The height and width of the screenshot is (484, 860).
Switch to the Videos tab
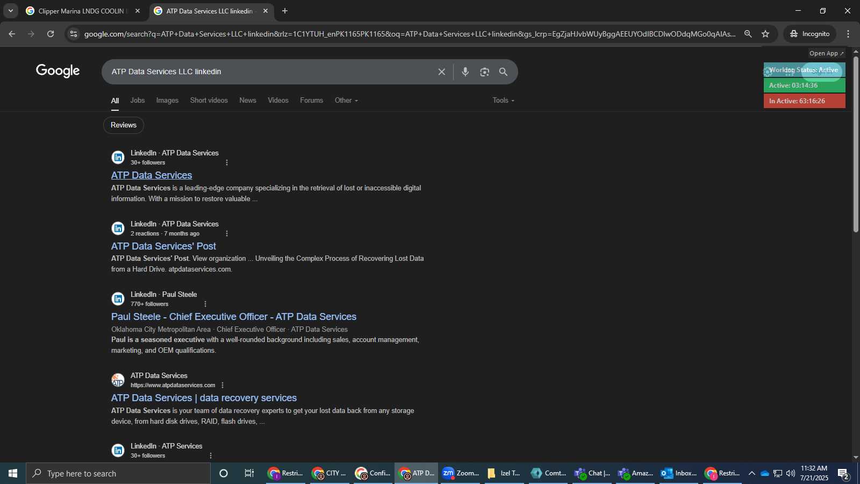(278, 101)
